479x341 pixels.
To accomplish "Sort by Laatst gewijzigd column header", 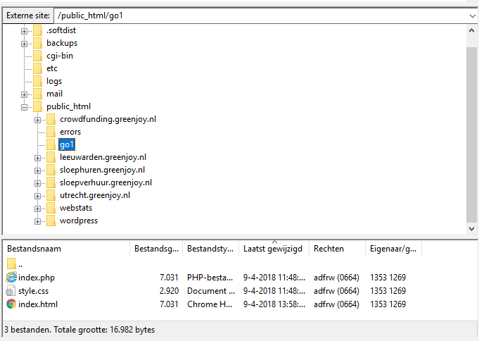I will [x=274, y=249].
